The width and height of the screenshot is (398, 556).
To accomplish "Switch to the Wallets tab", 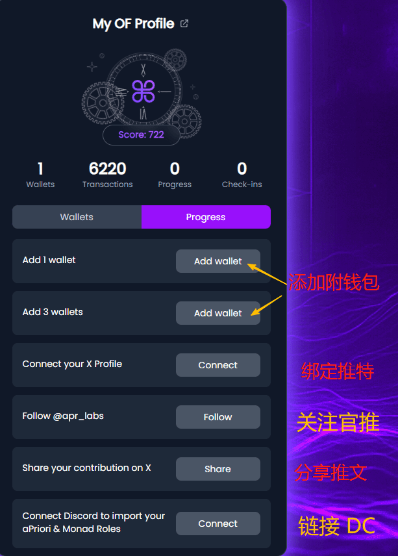I will coord(77,217).
